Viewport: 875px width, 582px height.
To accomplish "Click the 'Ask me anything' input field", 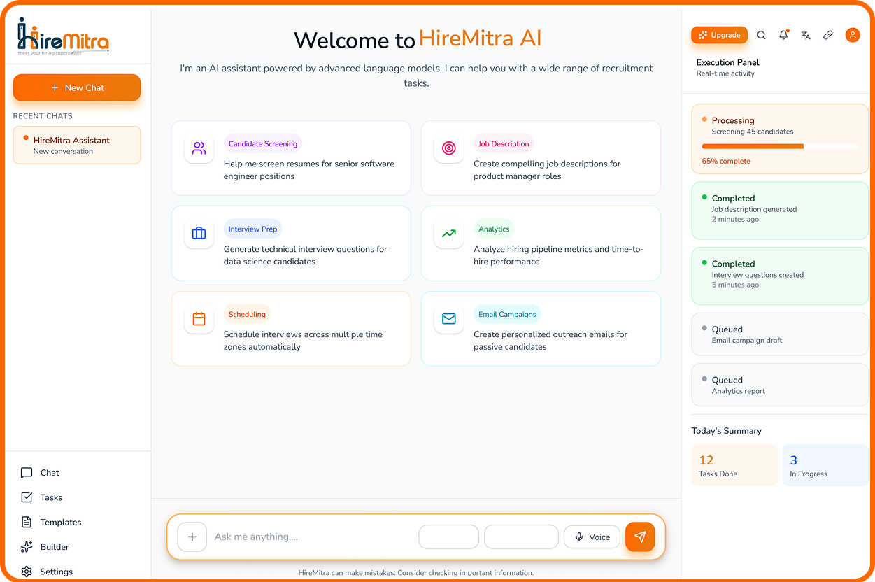I will coord(311,537).
